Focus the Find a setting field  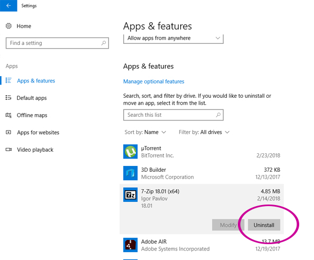click(57, 43)
